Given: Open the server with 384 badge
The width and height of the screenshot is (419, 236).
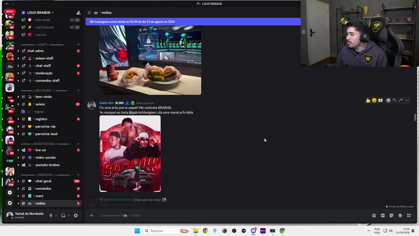Looking at the screenshot, I should point(10,119).
